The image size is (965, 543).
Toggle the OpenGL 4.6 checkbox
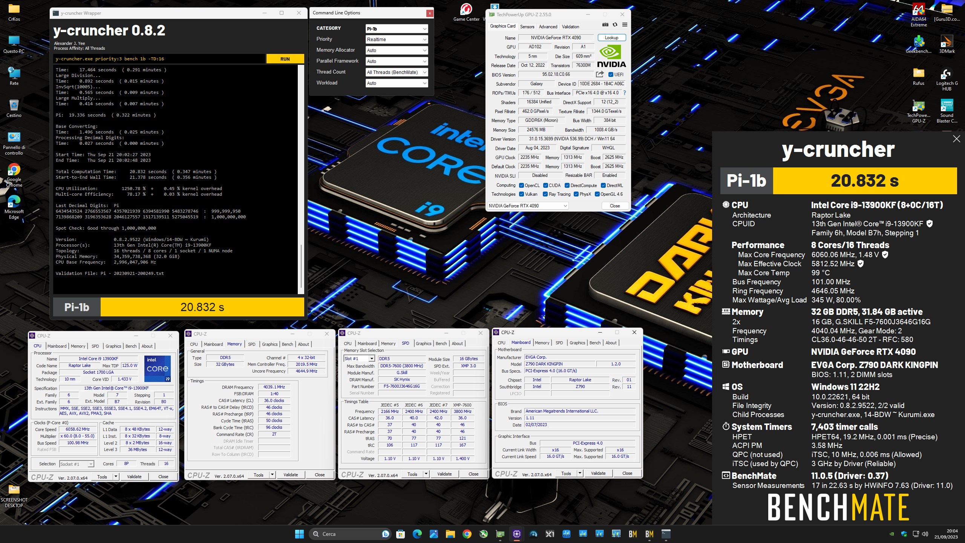pyautogui.click(x=597, y=194)
